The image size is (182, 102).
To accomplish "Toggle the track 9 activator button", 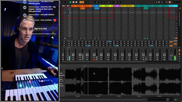I will 115,55.
